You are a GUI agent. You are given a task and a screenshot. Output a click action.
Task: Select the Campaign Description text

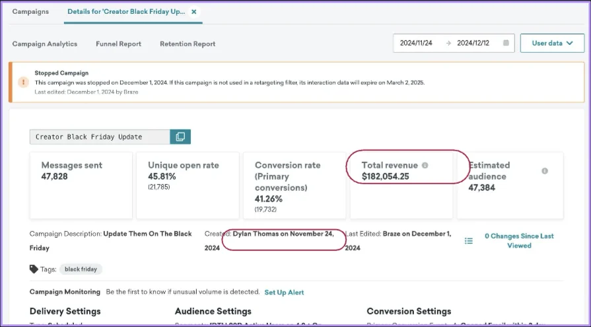(x=110, y=240)
